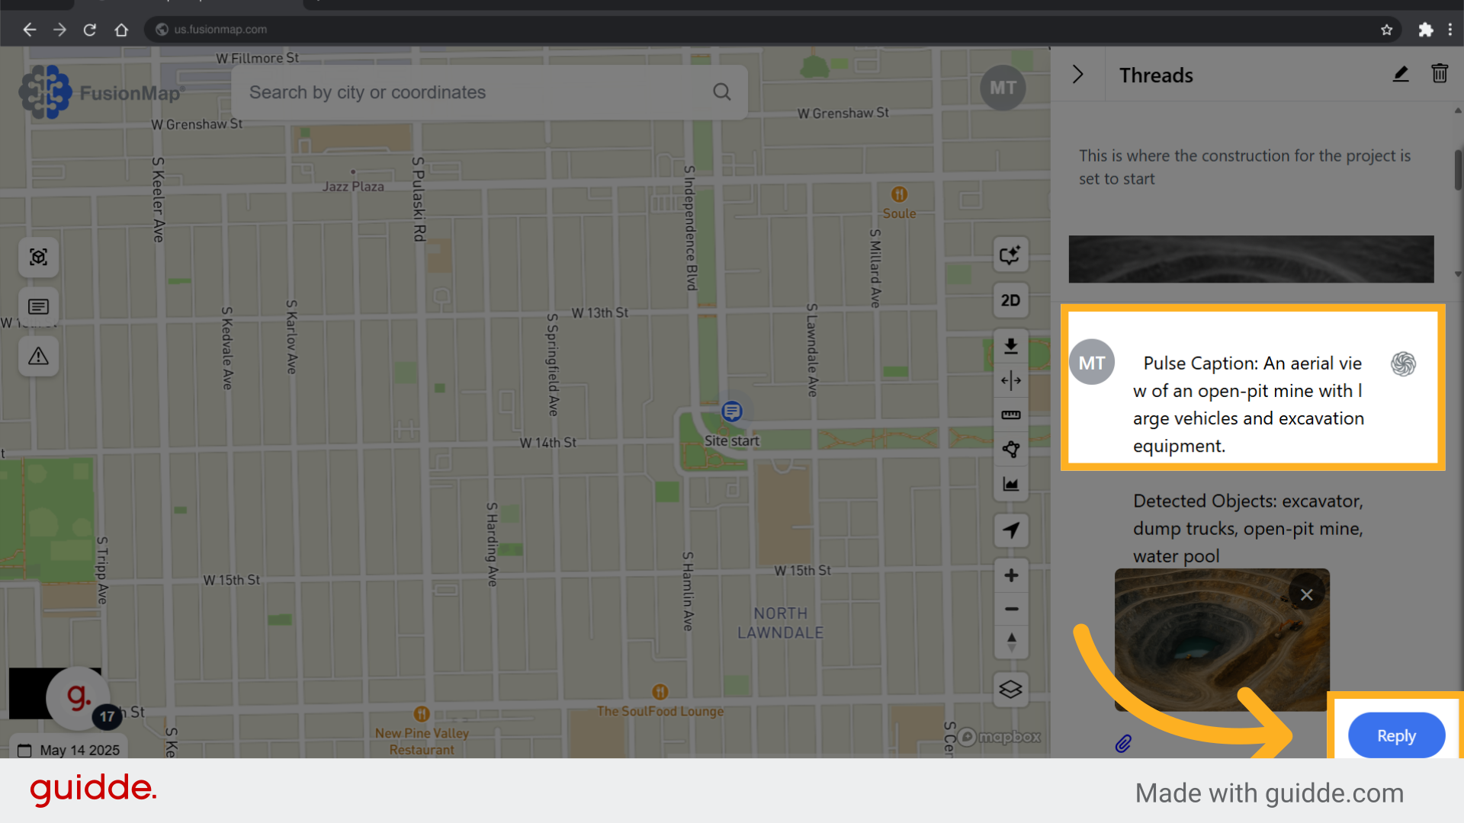Image resolution: width=1464 pixels, height=823 pixels.
Task: Collapse the Threads panel with chevron
Action: tap(1077, 75)
